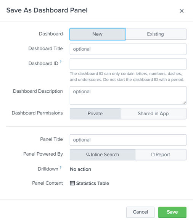This screenshot has width=193, height=224.
Task: Click the document icon on Report option
Action: [153, 155]
